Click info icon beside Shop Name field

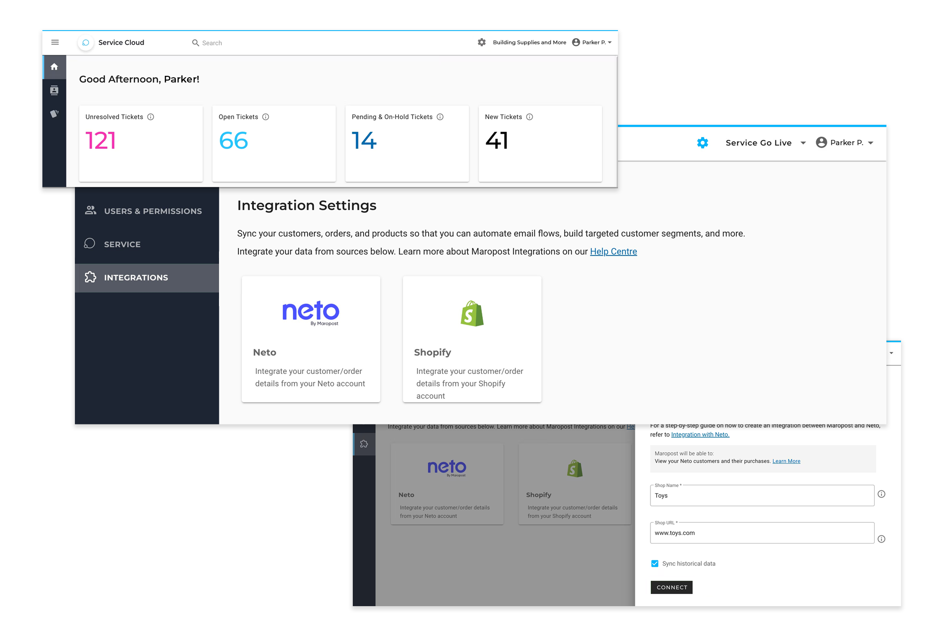pos(881,494)
